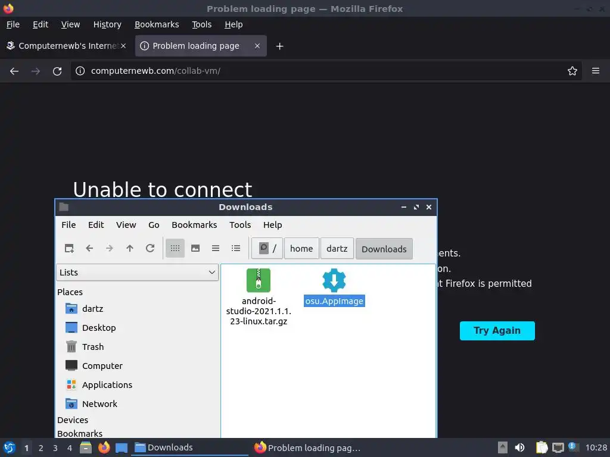Click Devices heading in side pane
This screenshot has width=610, height=457.
coord(73,420)
